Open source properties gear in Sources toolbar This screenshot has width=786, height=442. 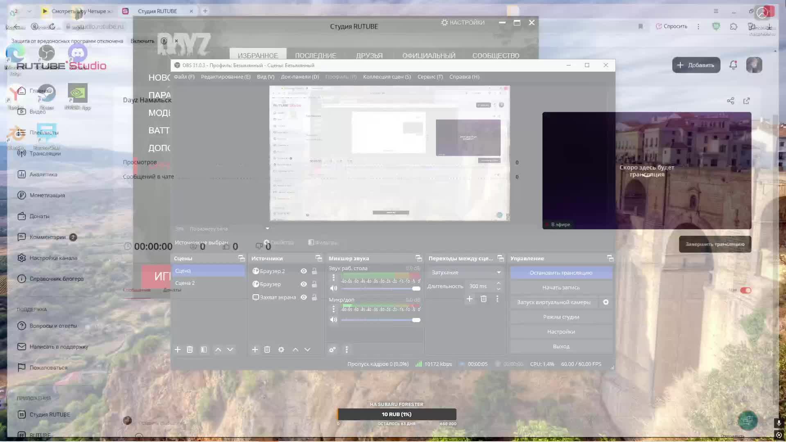click(x=281, y=350)
